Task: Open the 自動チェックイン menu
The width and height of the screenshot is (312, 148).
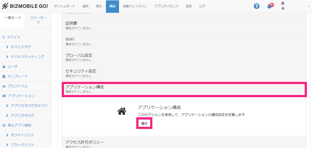Action: (135, 6)
